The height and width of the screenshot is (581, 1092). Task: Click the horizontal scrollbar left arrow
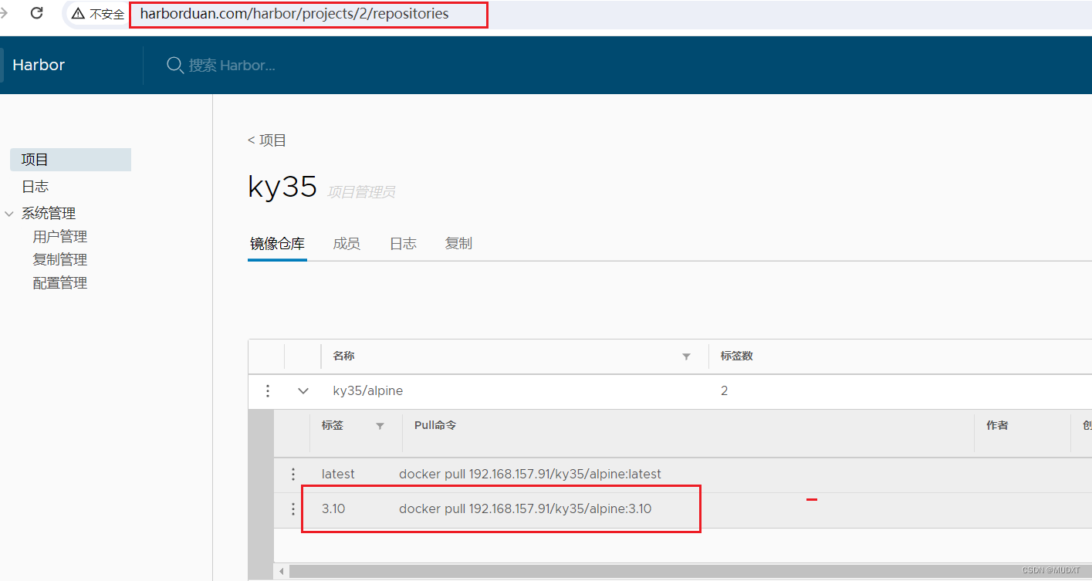point(282,572)
